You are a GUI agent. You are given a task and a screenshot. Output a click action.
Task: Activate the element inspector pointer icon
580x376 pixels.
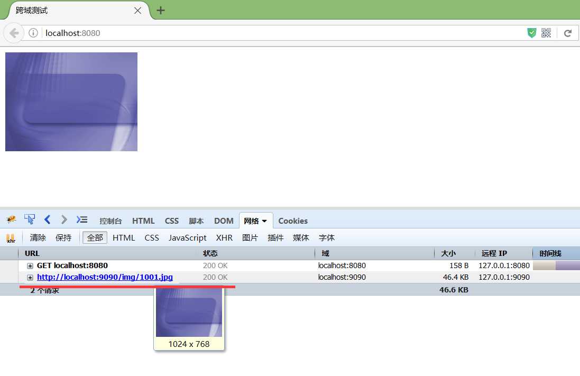(x=30, y=219)
